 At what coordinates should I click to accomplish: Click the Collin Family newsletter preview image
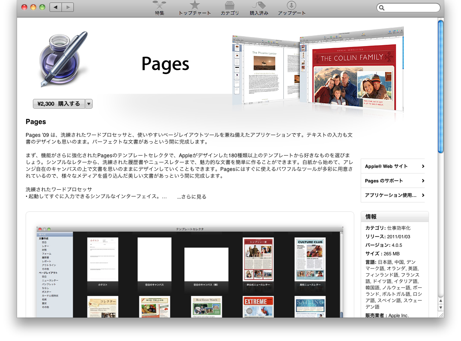[x=352, y=70]
